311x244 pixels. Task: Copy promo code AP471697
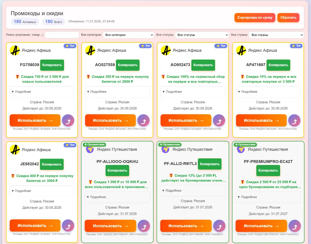(278, 65)
